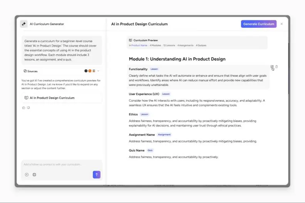Give thumbs down to the response

point(28,107)
